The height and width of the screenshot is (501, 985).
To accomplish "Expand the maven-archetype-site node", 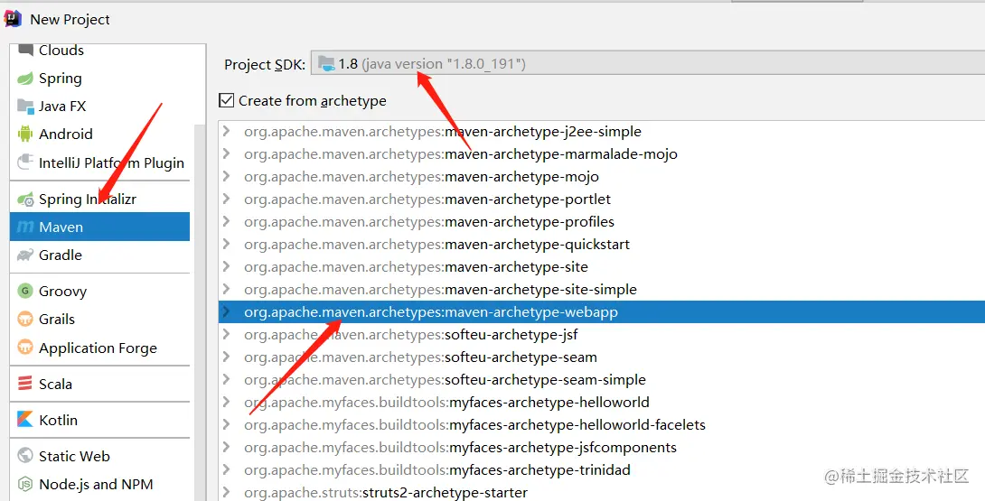I will (x=227, y=267).
